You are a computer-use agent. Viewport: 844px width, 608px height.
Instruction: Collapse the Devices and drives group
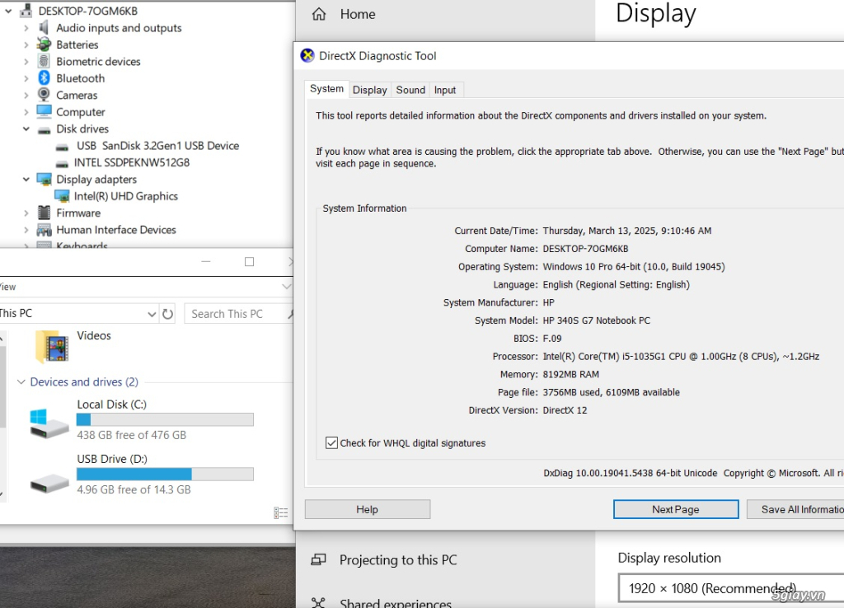pyautogui.click(x=21, y=381)
